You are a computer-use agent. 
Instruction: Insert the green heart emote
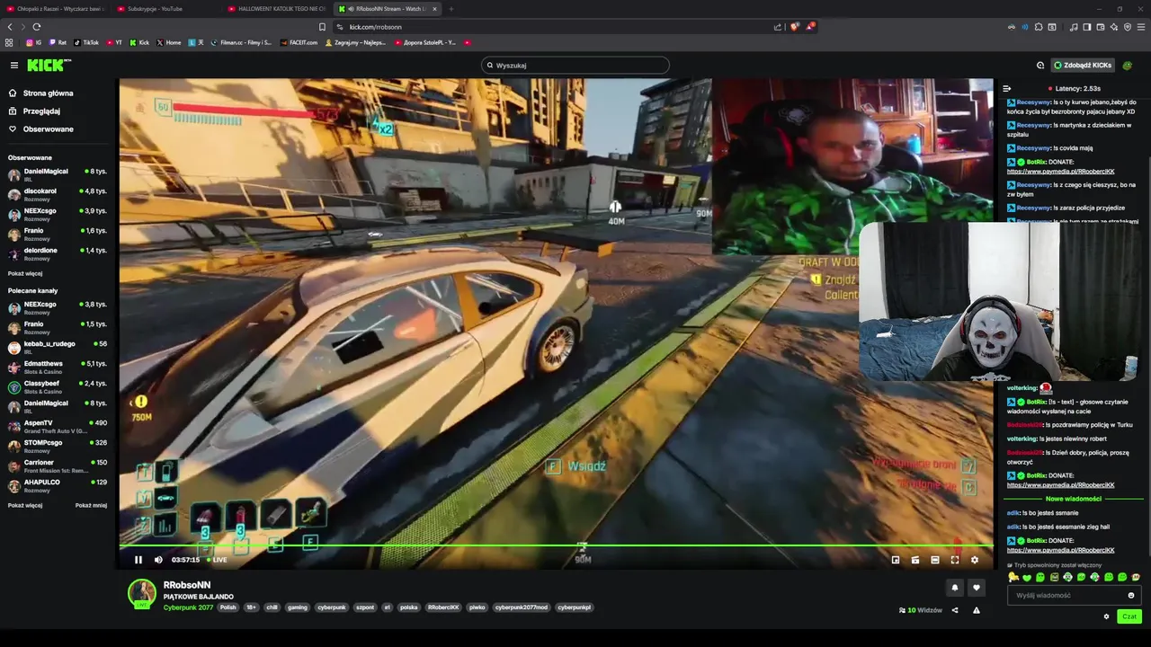click(x=1027, y=577)
